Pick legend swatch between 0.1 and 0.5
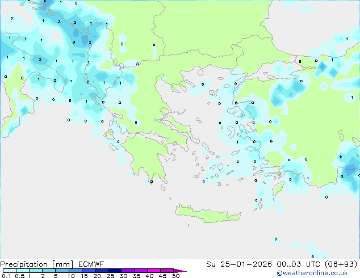 (10, 271)
